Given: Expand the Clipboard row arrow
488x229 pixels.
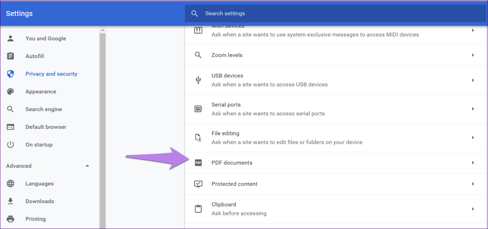Looking at the screenshot, I should [473, 209].
